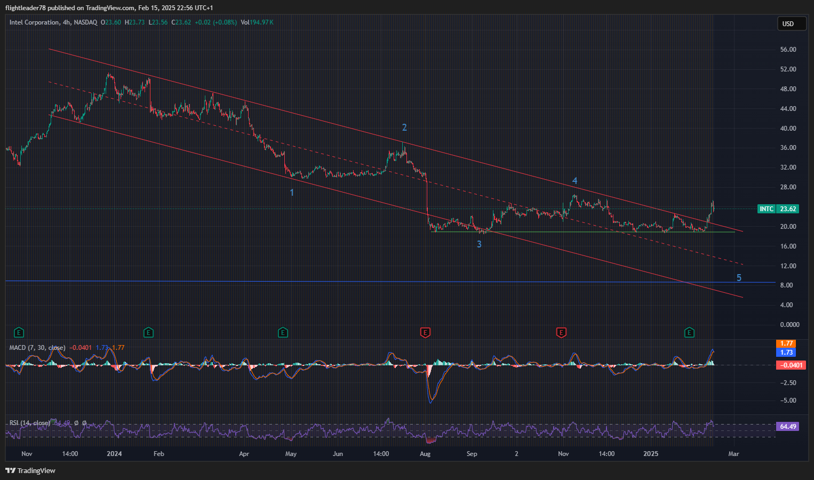Click the orange 1.77 MACD value label
Image resolution: width=814 pixels, height=480 pixels.
pyautogui.click(x=786, y=343)
